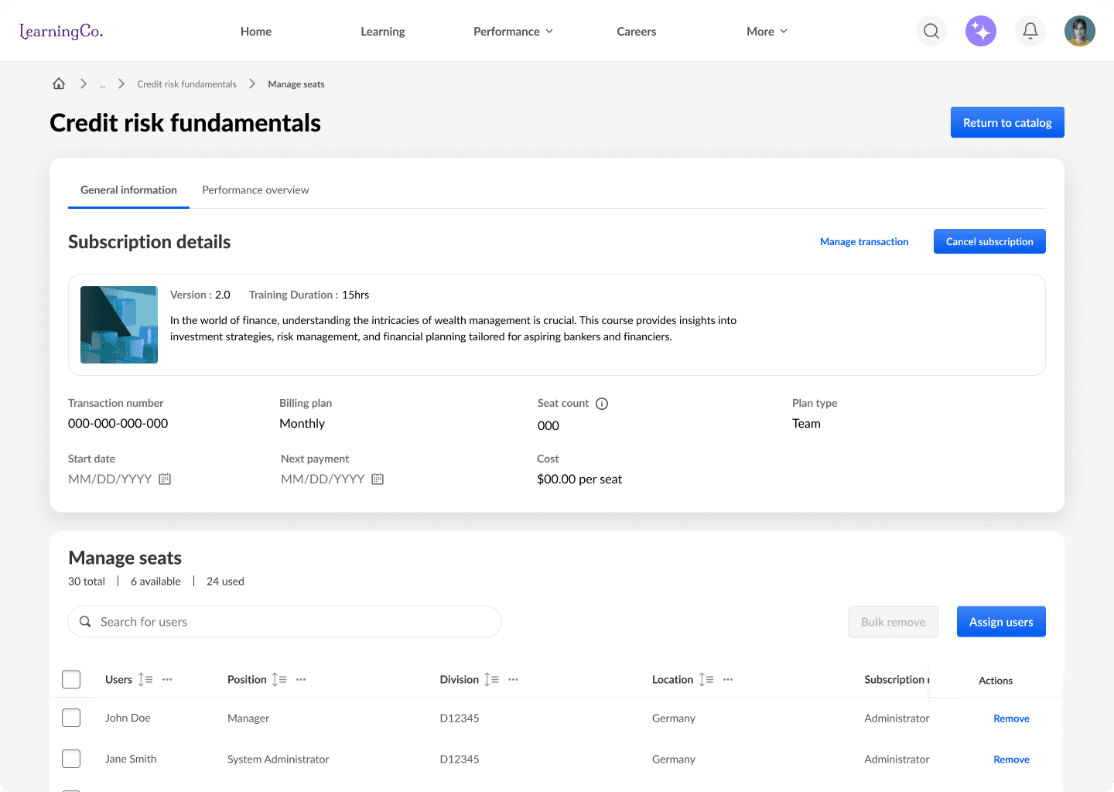The image size is (1114, 792).
Task: Open Next payment calendar icon
Action: pos(378,479)
